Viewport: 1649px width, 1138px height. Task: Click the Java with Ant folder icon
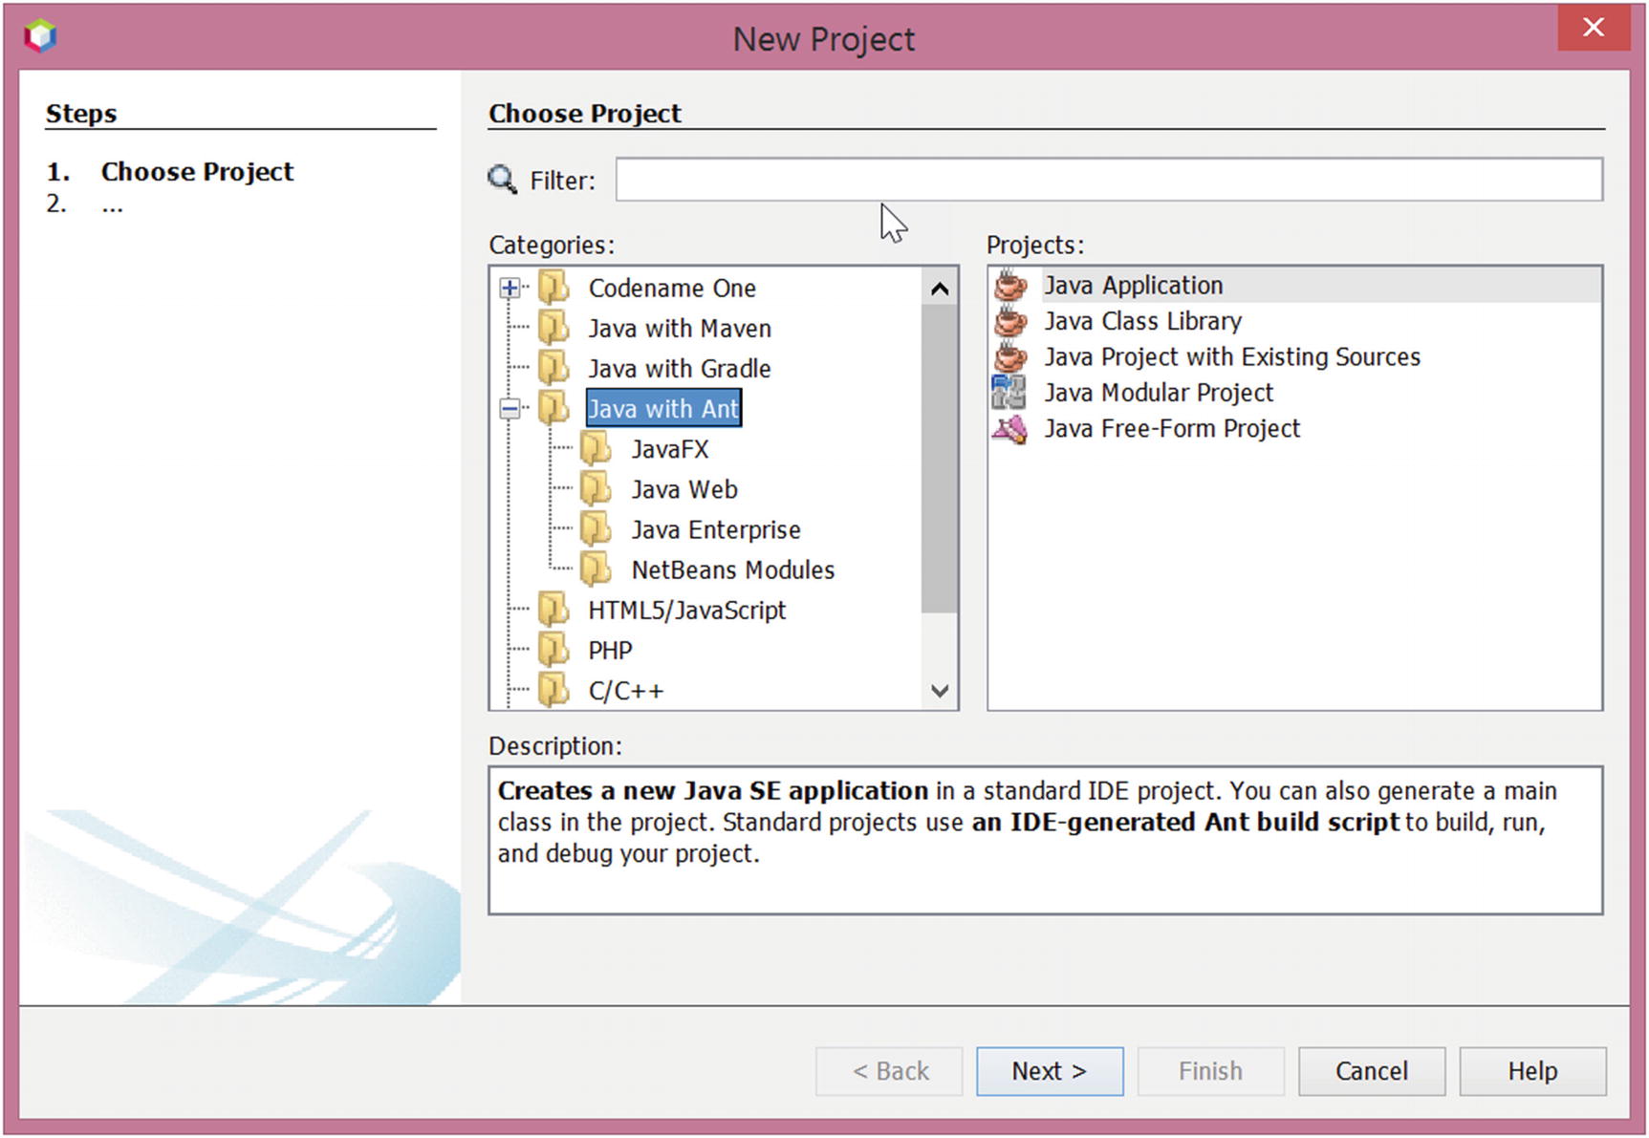click(x=553, y=408)
